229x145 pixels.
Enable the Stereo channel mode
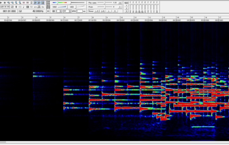coord(91,11)
